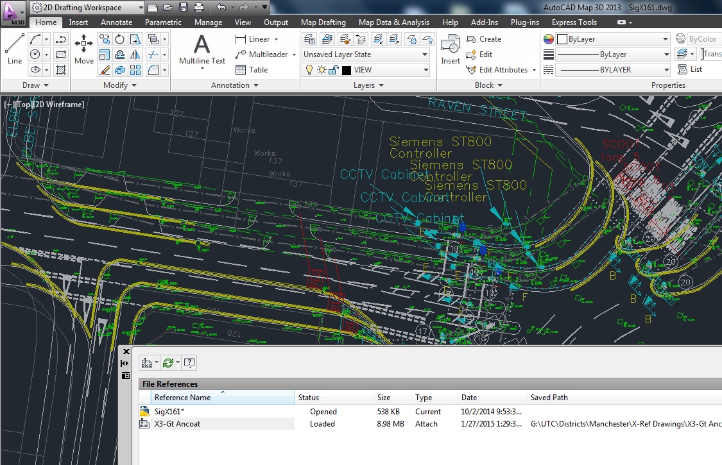Switch to the Annotate ribbon tab

(117, 22)
